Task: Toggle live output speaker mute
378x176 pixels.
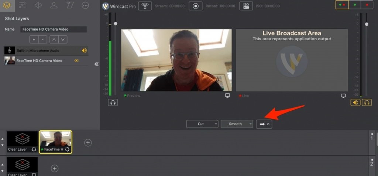Action: 355,103
